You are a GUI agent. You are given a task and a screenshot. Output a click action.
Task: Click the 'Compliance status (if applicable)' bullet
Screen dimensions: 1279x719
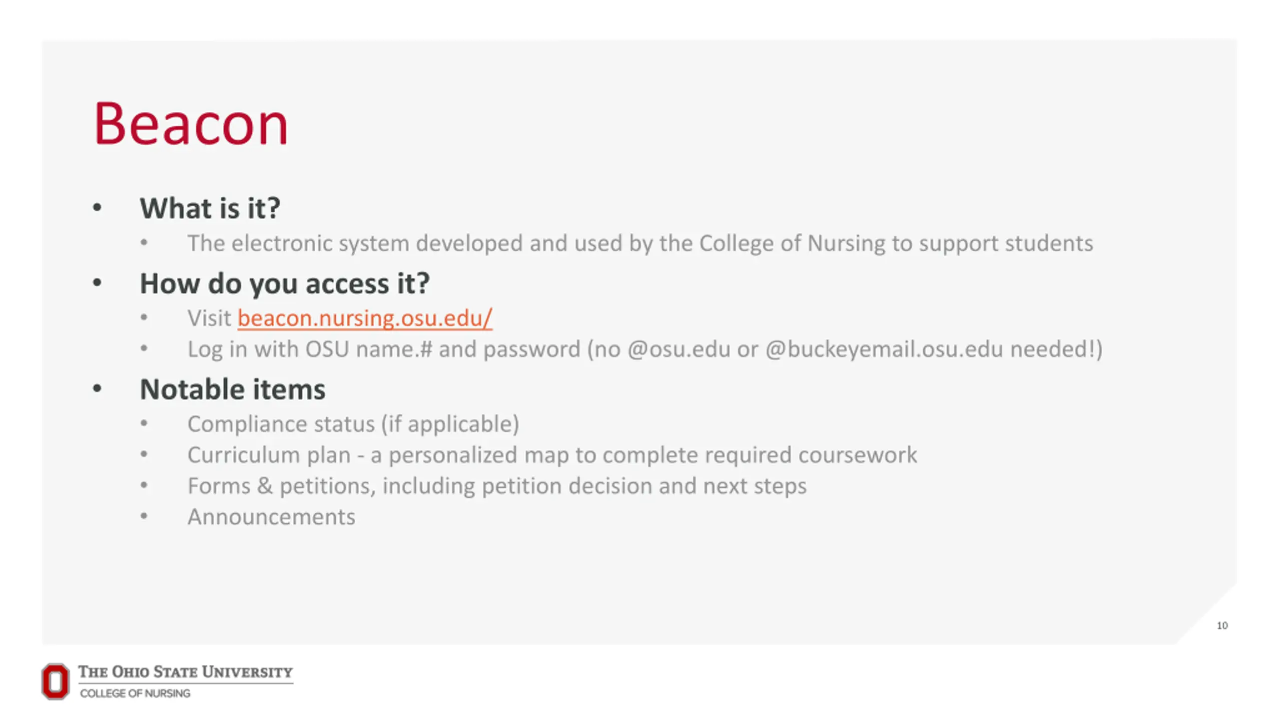click(353, 424)
